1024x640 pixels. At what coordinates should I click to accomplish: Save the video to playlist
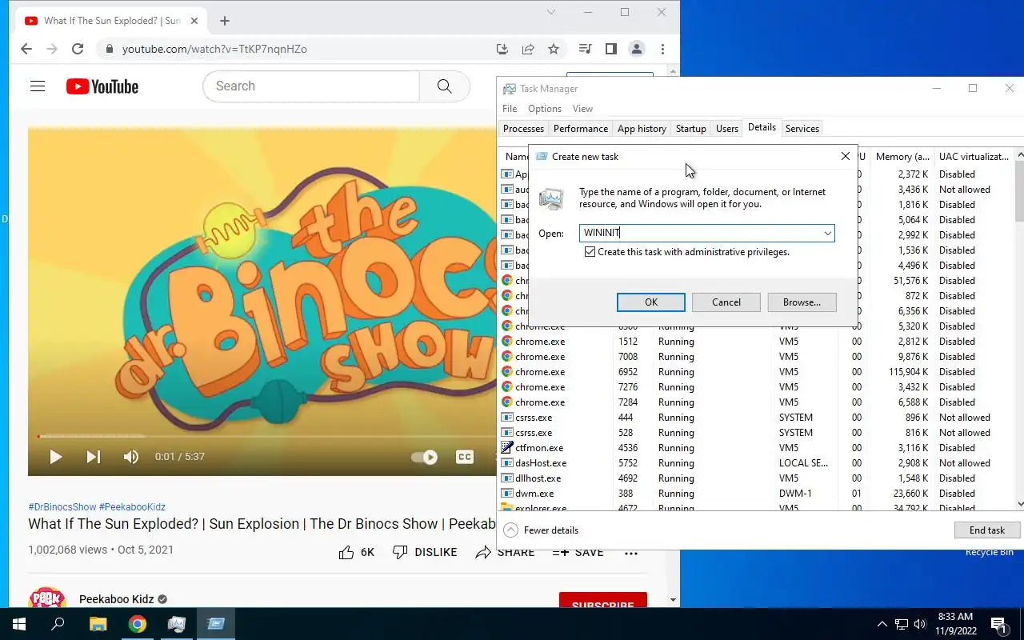pos(578,552)
